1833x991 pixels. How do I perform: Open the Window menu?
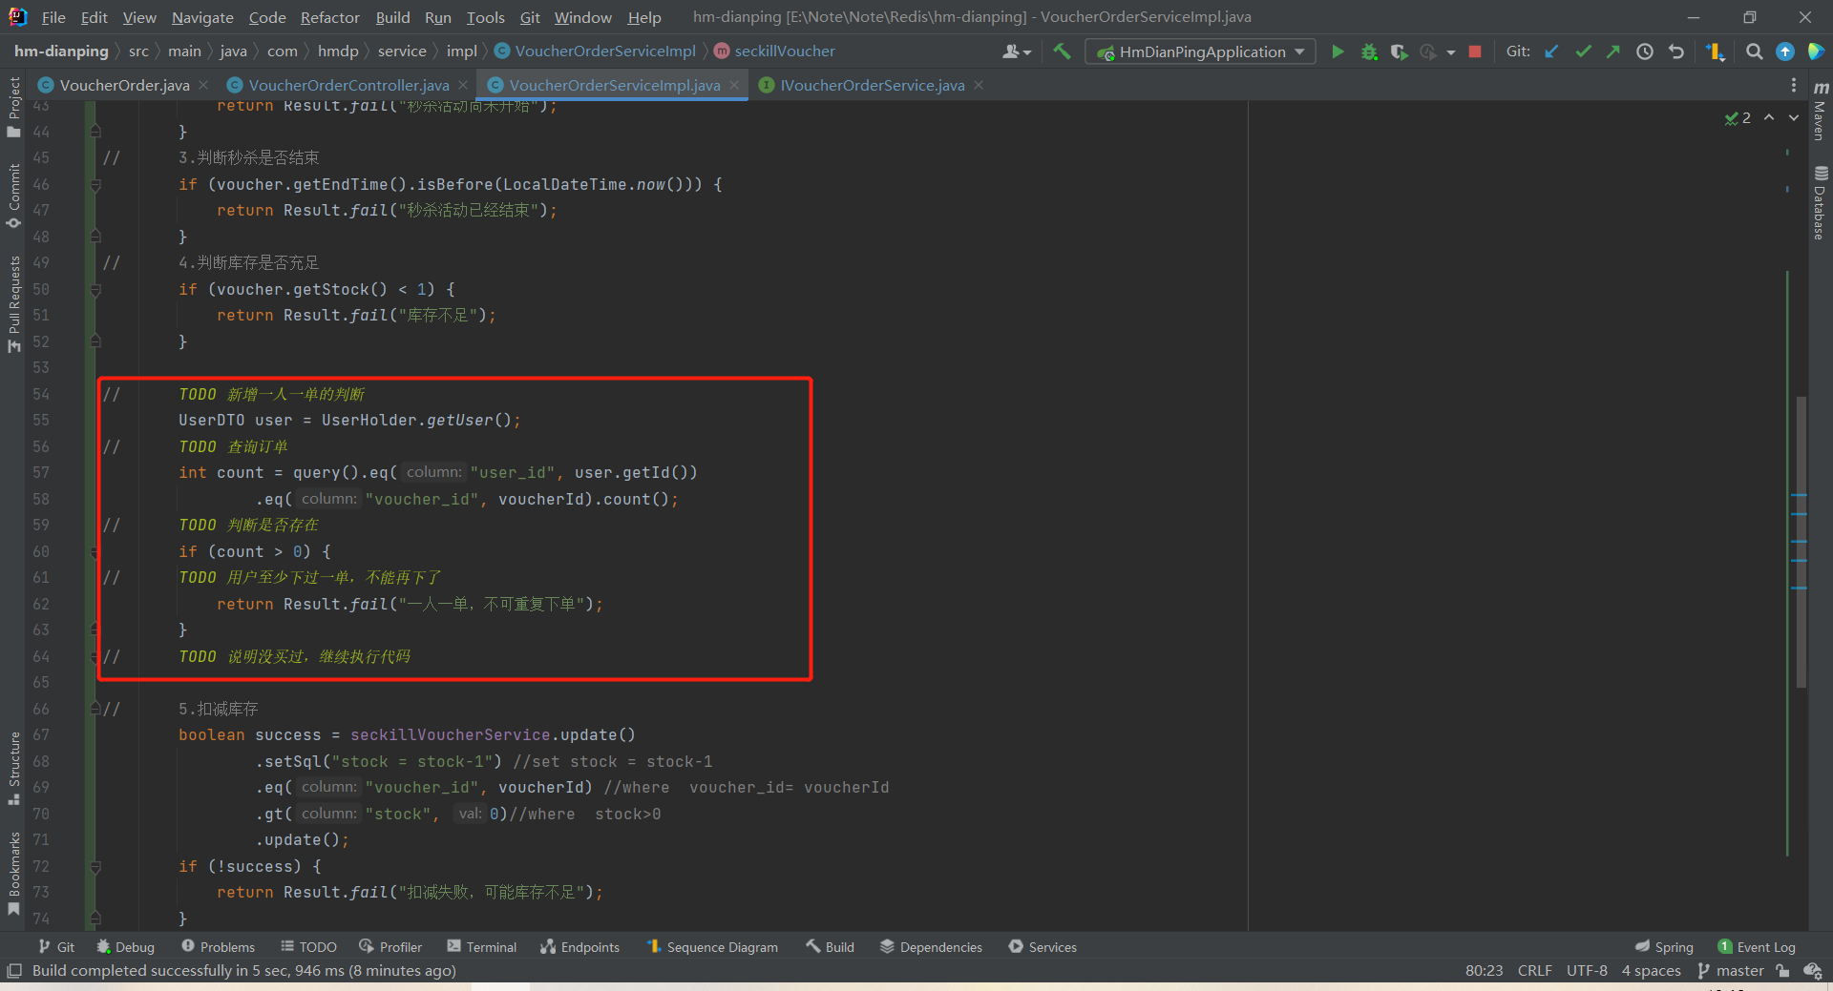(582, 17)
